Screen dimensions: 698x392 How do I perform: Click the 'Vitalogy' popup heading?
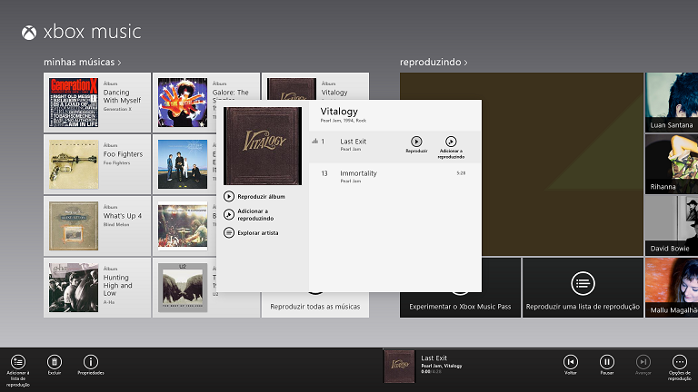339,112
